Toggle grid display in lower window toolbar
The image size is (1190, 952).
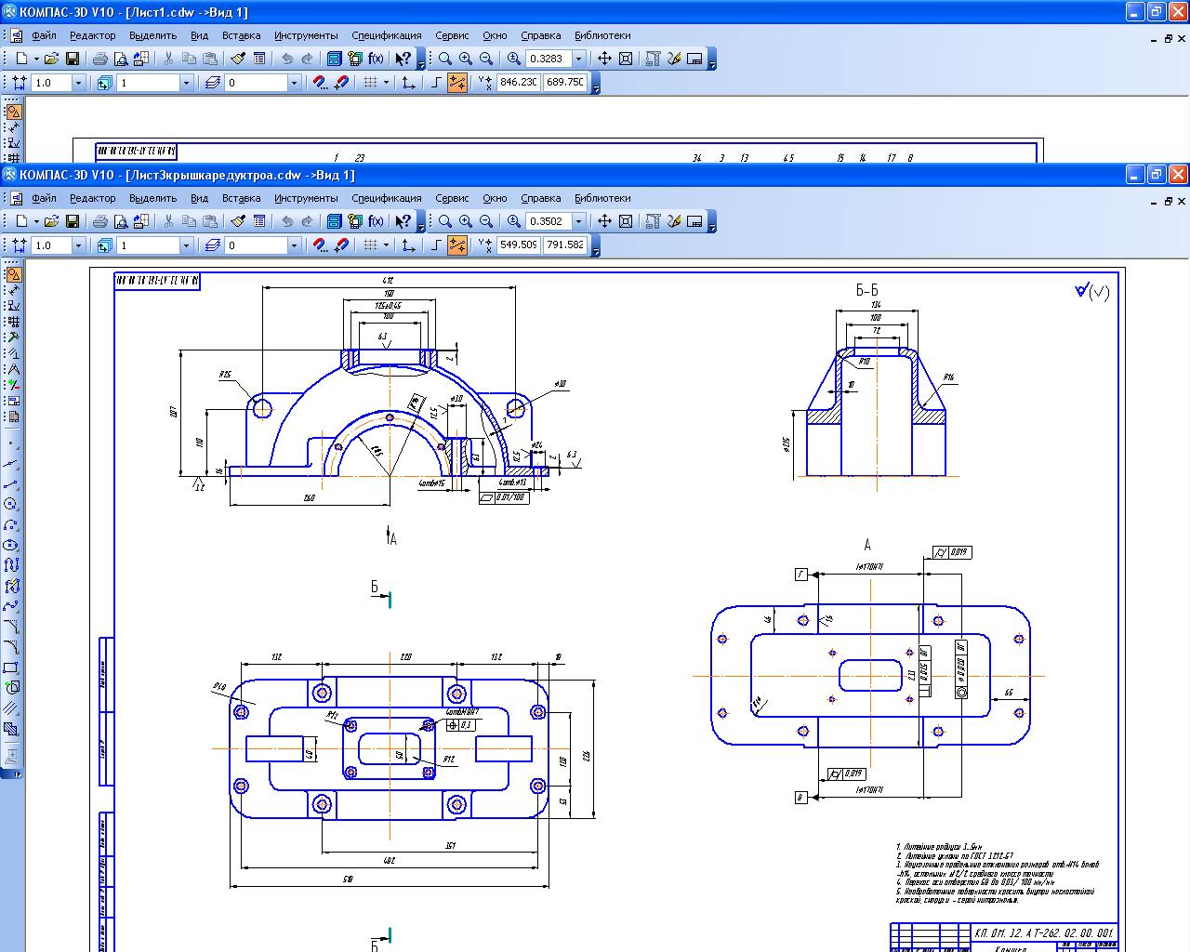pyautogui.click(x=370, y=245)
